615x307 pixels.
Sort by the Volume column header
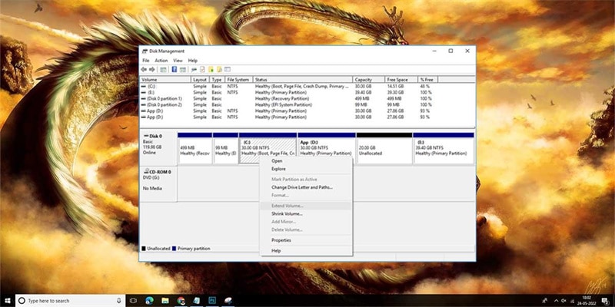click(165, 80)
